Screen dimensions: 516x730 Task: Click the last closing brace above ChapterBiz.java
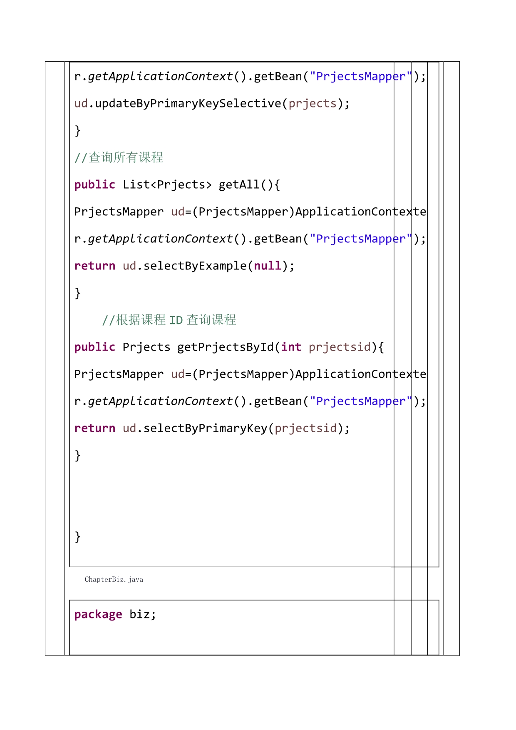(x=77, y=537)
